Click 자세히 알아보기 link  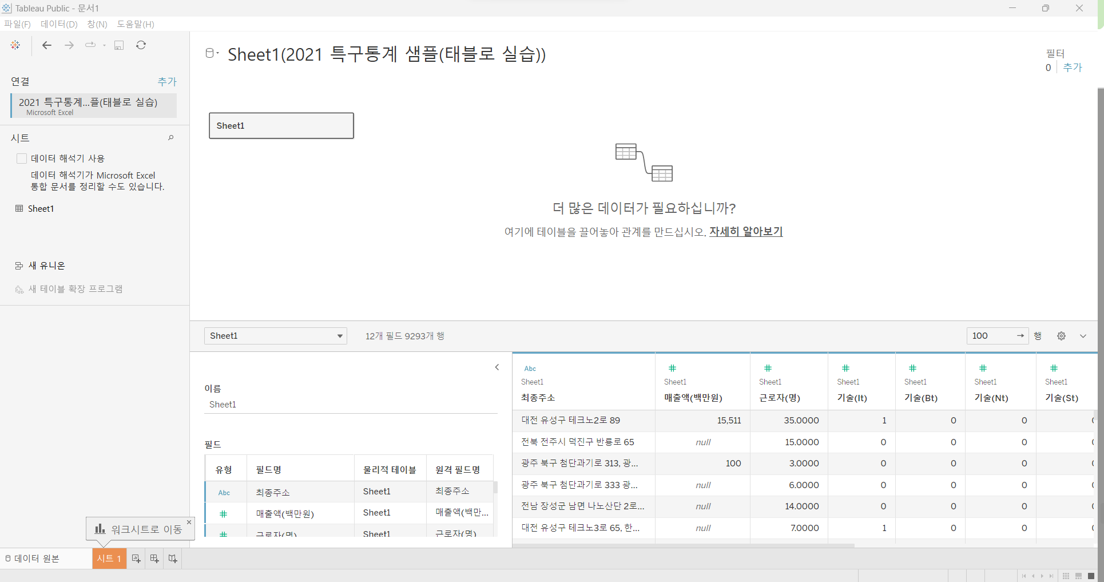[746, 232]
